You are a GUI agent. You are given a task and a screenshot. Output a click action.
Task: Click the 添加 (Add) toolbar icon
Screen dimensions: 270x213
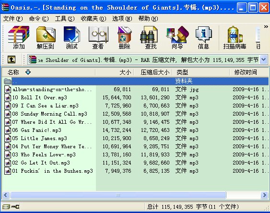click(19, 37)
